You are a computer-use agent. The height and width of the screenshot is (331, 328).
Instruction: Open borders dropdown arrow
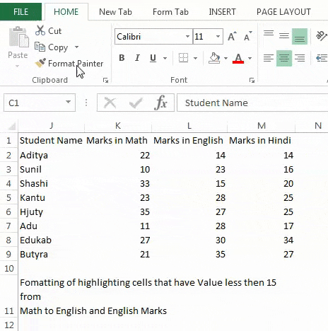tap(195, 58)
